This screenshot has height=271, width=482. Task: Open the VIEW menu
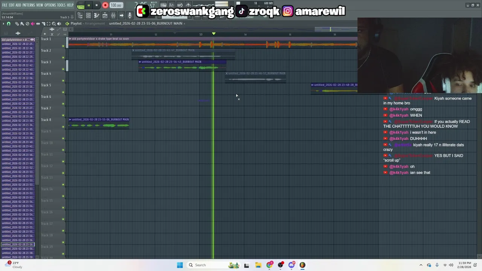click(x=40, y=5)
